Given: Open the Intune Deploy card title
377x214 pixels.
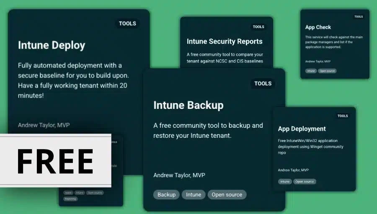Looking at the screenshot, I should [x=52, y=45].
